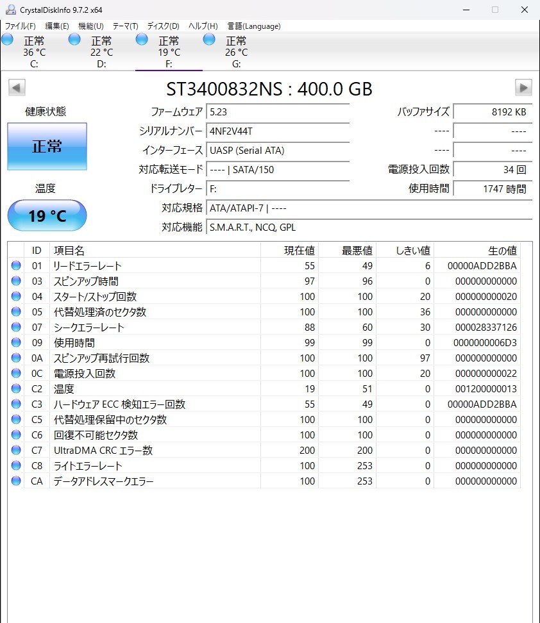Screen dimensions: 540x623
Task: Click the previous disk arrow button
Action: [x=17, y=87]
